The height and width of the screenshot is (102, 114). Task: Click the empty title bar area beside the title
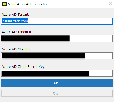tap(78, 4)
